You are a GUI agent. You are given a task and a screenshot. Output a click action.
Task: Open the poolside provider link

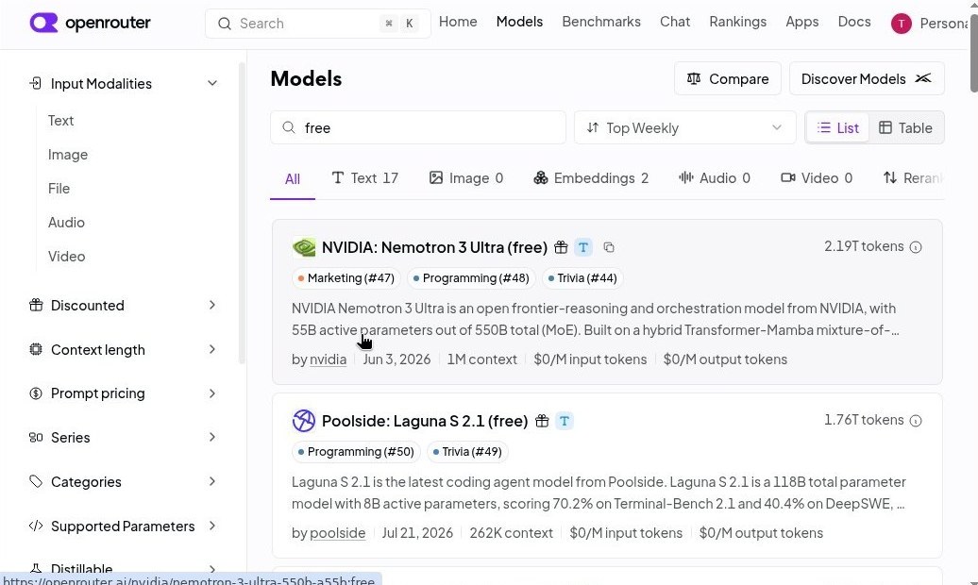coord(337,533)
